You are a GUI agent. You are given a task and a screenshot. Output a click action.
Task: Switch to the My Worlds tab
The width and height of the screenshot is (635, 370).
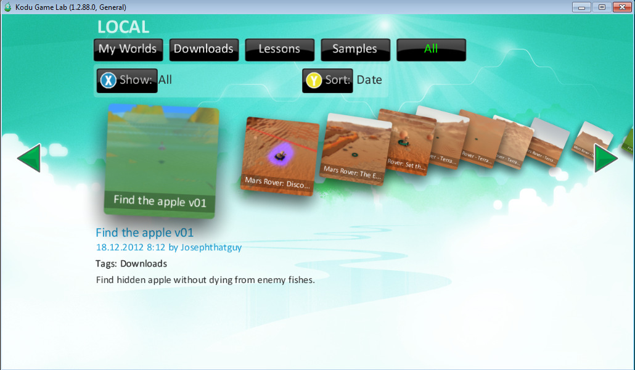point(128,49)
